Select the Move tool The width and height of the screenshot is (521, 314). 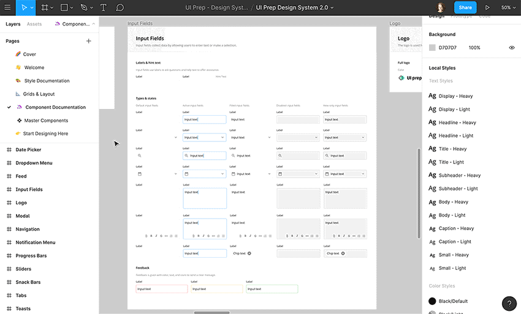click(25, 8)
